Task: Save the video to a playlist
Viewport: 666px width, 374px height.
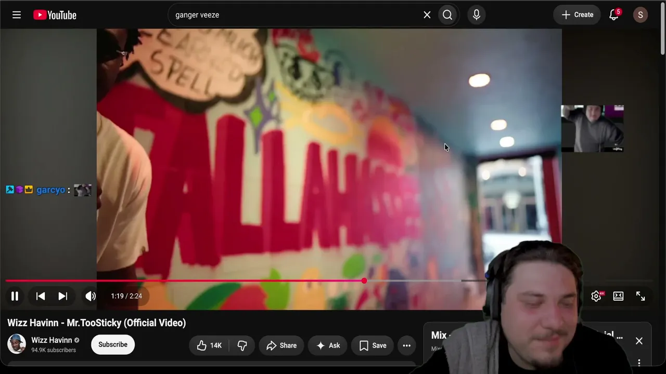Action: point(373,345)
